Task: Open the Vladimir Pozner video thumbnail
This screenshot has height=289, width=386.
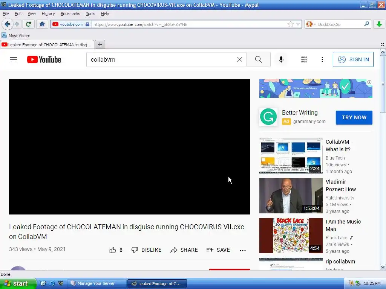Action: coord(291,196)
